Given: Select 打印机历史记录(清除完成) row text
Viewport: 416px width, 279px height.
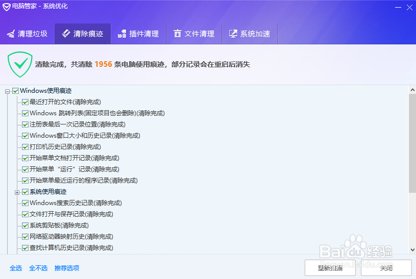Looking at the screenshot, I should coord(65,147).
